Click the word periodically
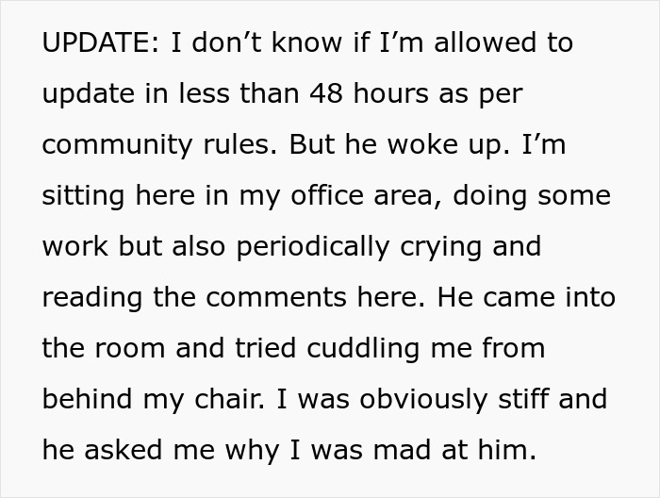This screenshot has height=498, width=660. 313,247
